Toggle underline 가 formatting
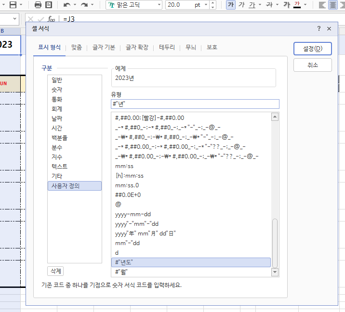This screenshot has height=312, width=345. coord(252,5)
